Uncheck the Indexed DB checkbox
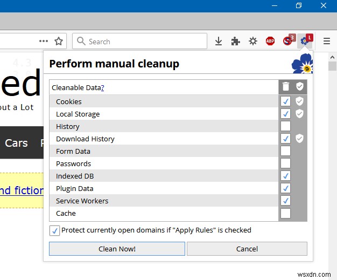The height and width of the screenshot is (280, 337). (286, 176)
